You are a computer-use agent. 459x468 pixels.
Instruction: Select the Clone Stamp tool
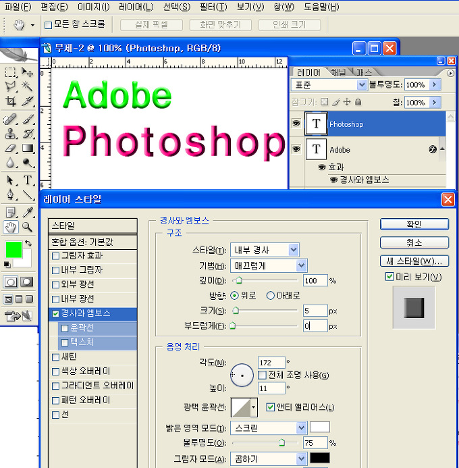coord(10,134)
